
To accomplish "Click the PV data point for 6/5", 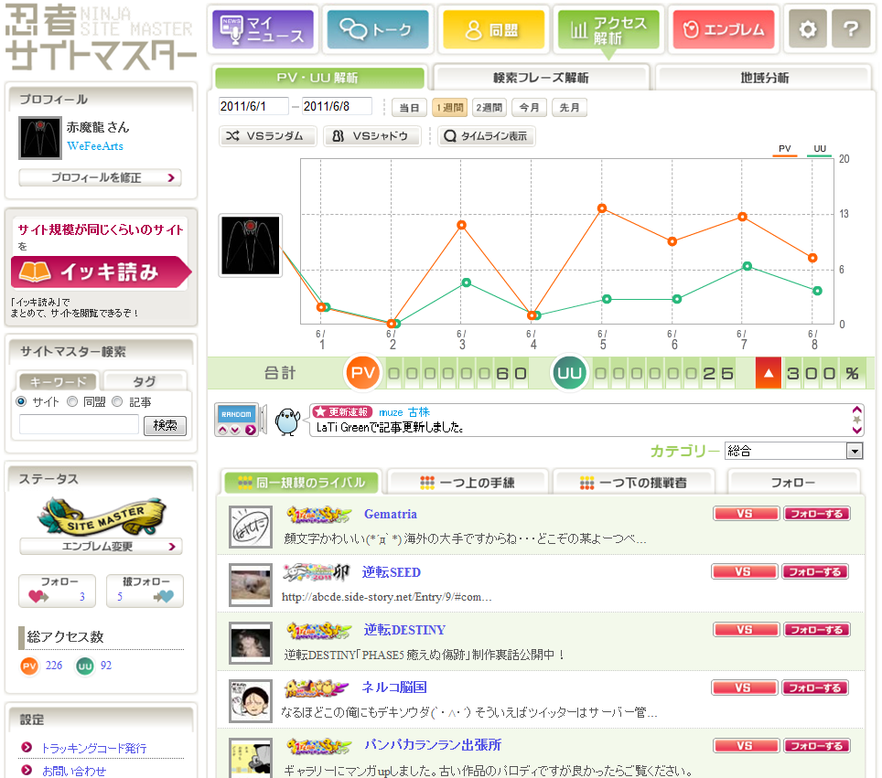I will (x=602, y=208).
